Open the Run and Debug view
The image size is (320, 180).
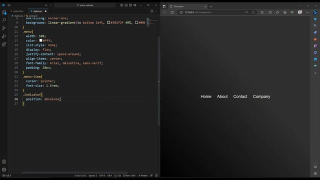[4, 36]
